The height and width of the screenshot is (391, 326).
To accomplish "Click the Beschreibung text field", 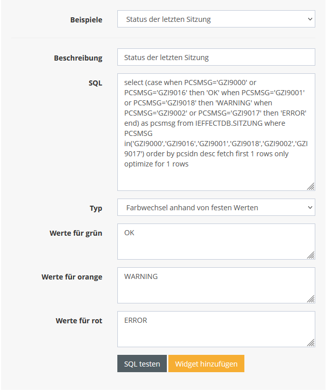I will click(216, 57).
